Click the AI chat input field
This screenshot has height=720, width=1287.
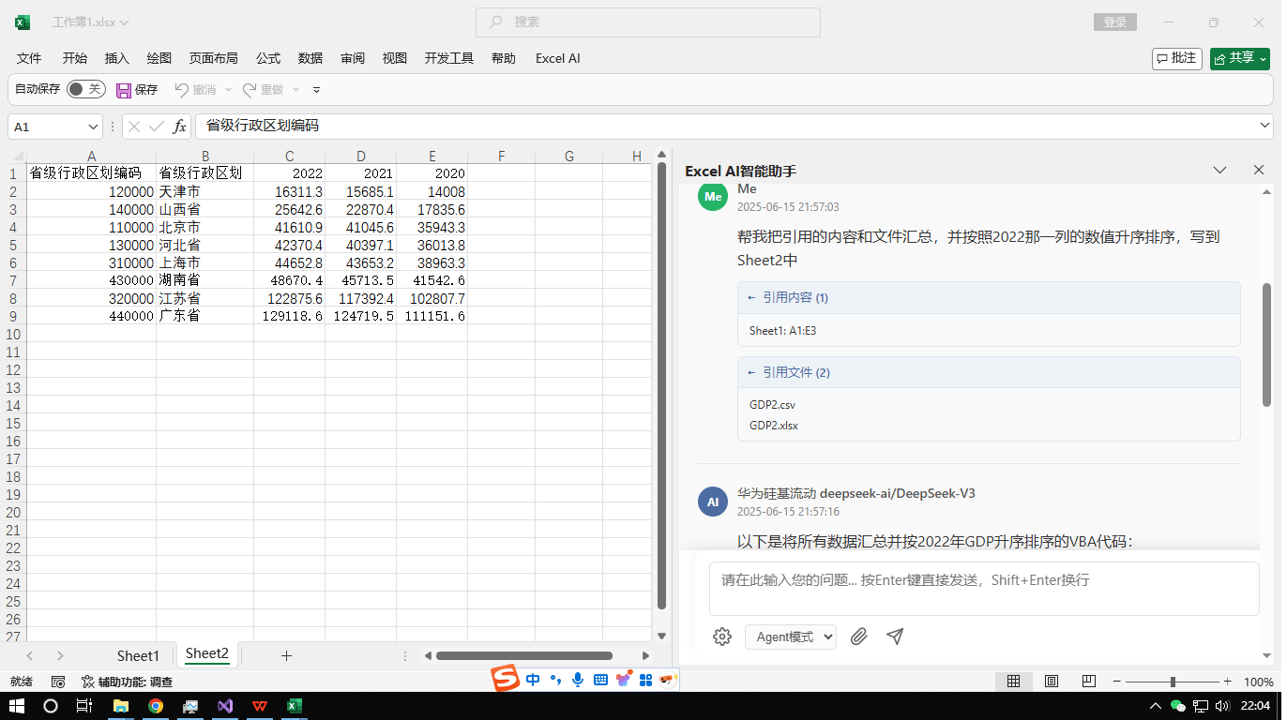[x=984, y=589]
